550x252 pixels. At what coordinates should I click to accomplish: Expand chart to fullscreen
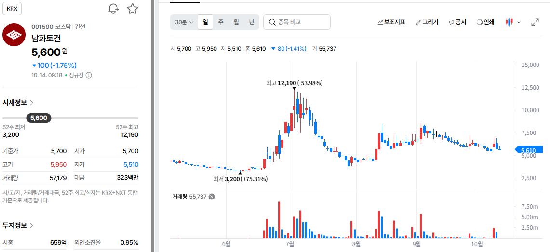click(x=535, y=22)
